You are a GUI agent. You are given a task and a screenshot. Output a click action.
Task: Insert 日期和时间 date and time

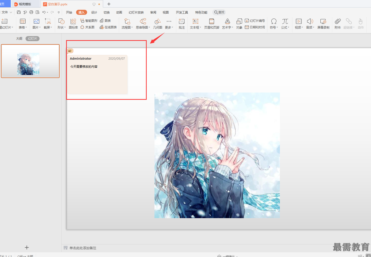(x=255, y=27)
